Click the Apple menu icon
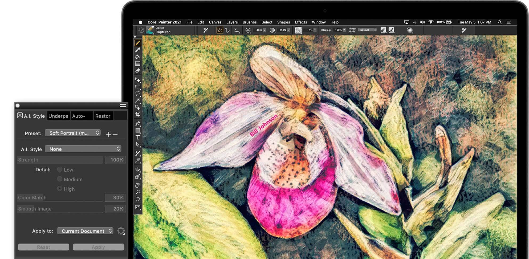 (140, 22)
